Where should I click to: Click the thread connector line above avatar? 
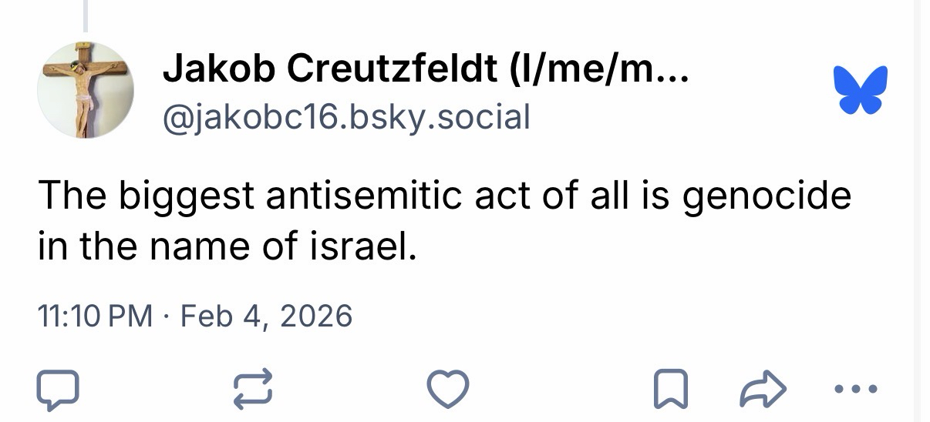coord(86,15)
